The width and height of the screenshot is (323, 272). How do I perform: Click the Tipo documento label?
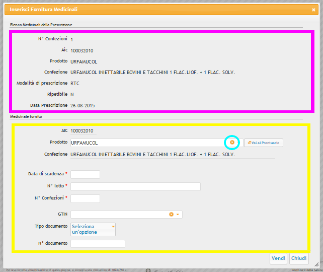[51, 226]
